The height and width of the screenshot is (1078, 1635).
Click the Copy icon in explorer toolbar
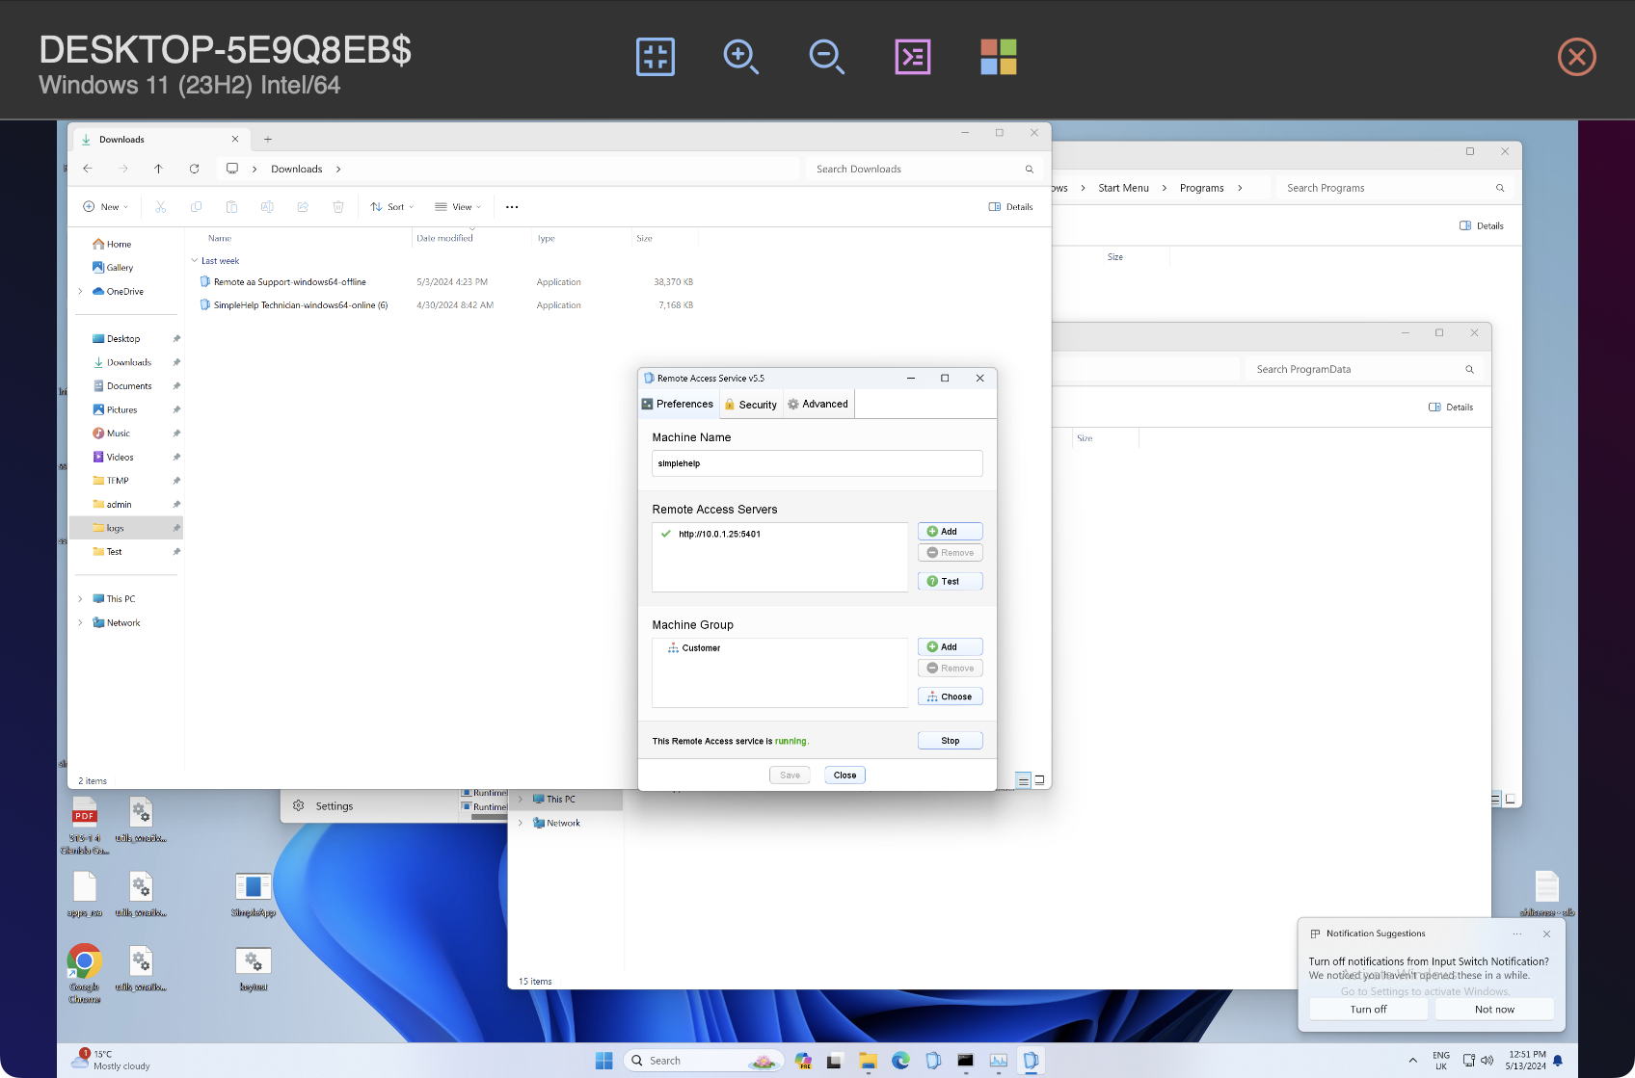point(197,207)
